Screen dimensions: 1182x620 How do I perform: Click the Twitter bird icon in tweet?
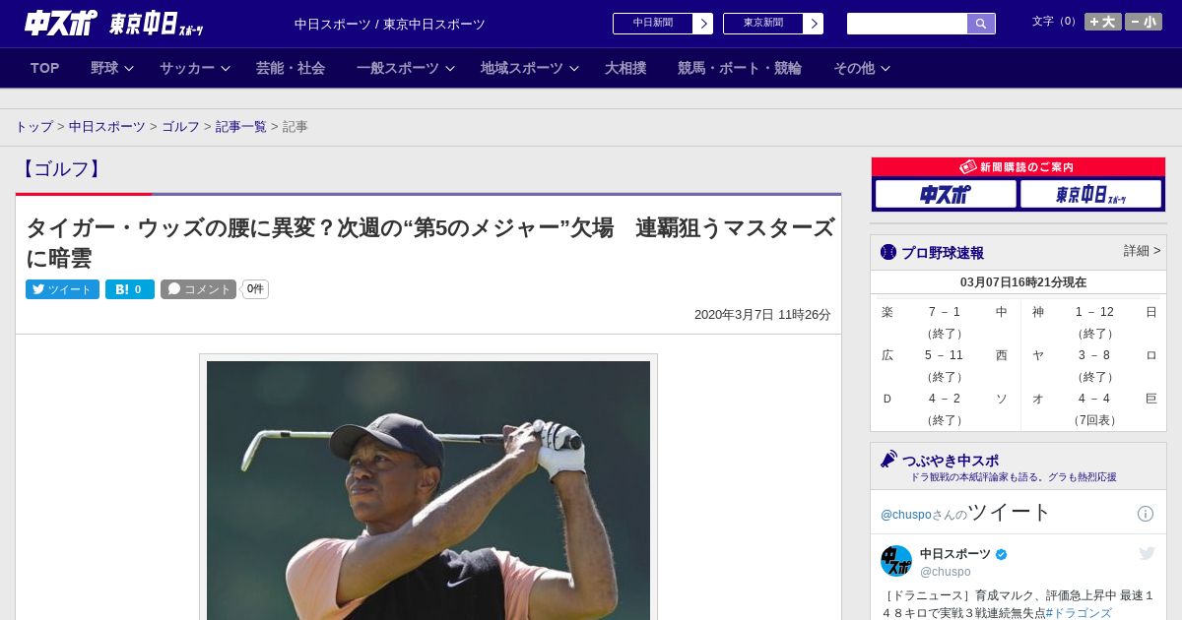click(x=1147, y=554)
